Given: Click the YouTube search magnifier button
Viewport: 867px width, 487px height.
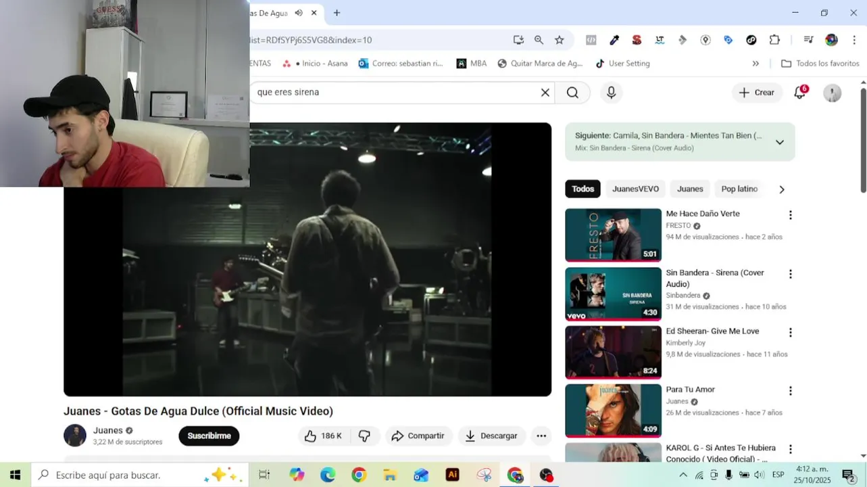Looking at the screenshot, I should (572, 93).
